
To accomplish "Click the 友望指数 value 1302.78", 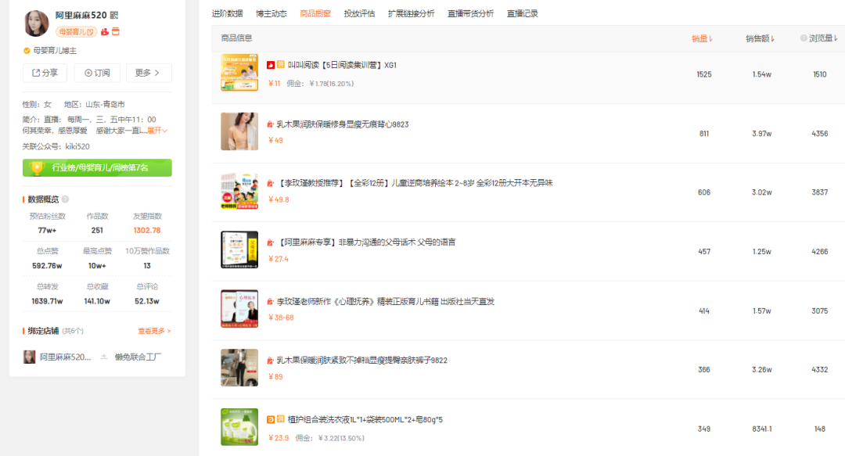I will click(147, 230).
